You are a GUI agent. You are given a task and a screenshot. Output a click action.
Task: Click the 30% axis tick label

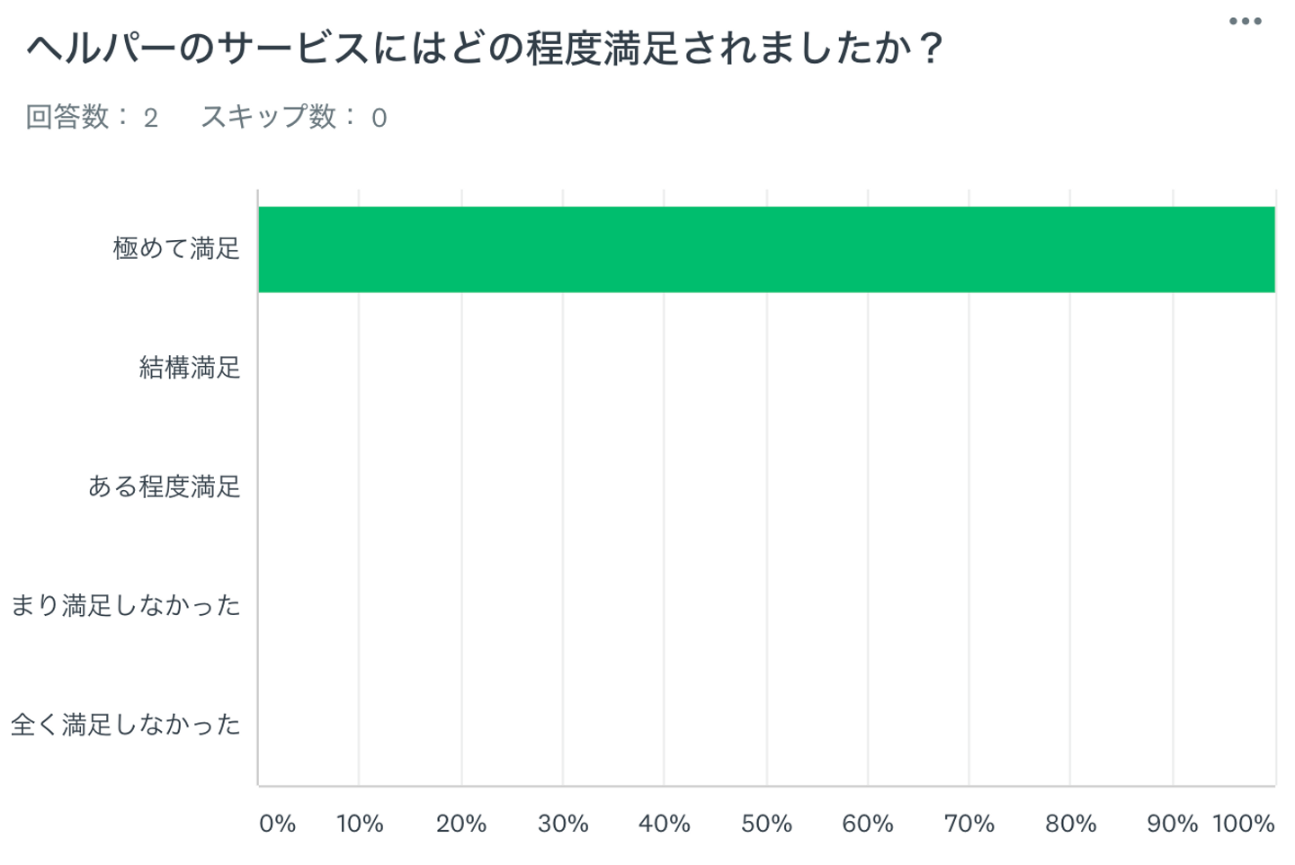click(x=563, y=824)
